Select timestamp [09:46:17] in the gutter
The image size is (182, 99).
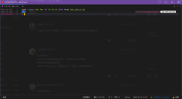[x=7, y=10]
